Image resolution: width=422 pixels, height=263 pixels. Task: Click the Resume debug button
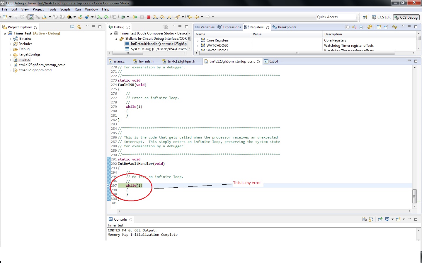point(135,17)
